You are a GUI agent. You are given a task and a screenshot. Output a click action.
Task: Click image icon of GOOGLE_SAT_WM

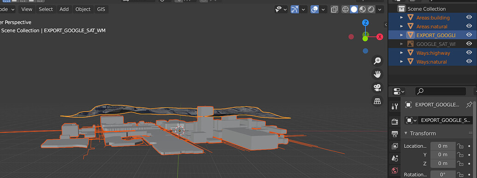[410, 44]
